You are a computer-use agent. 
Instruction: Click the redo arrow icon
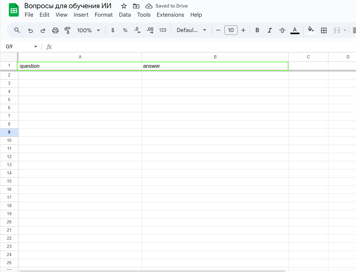(x=43, y=30)
